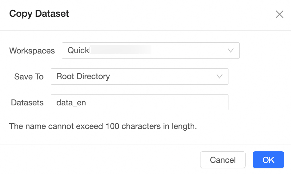Click the data_en text in the input
This screenshot has width=291, height=174.
coord(71,103)
